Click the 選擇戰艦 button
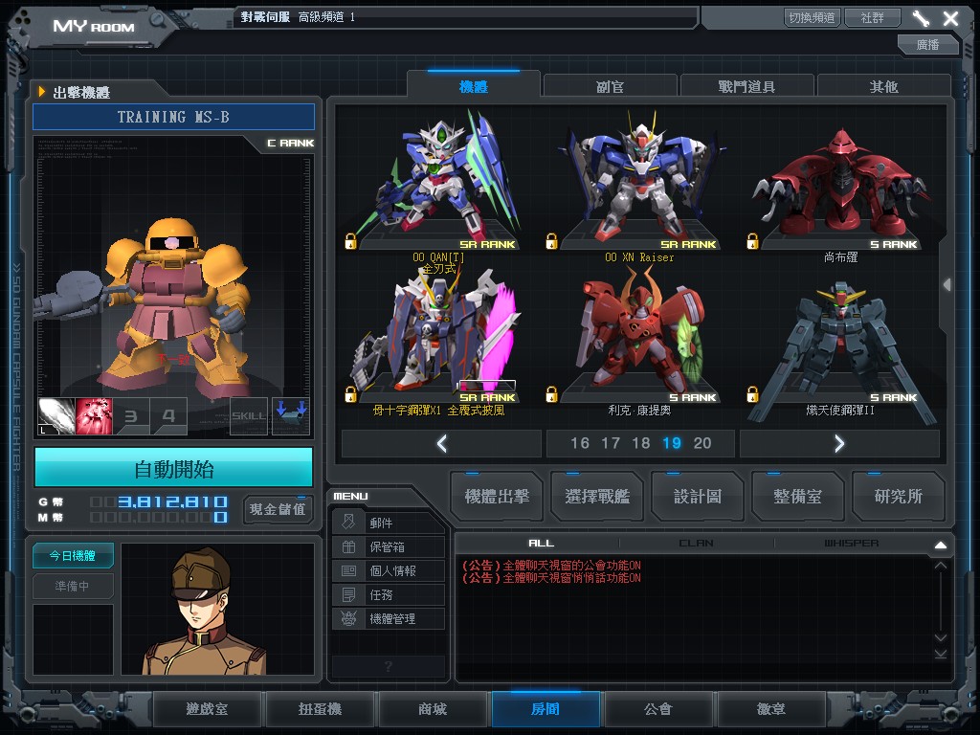980x735 pixels. (597, 497)
